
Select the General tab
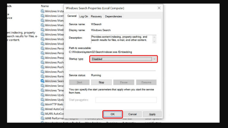pos(72,16)
